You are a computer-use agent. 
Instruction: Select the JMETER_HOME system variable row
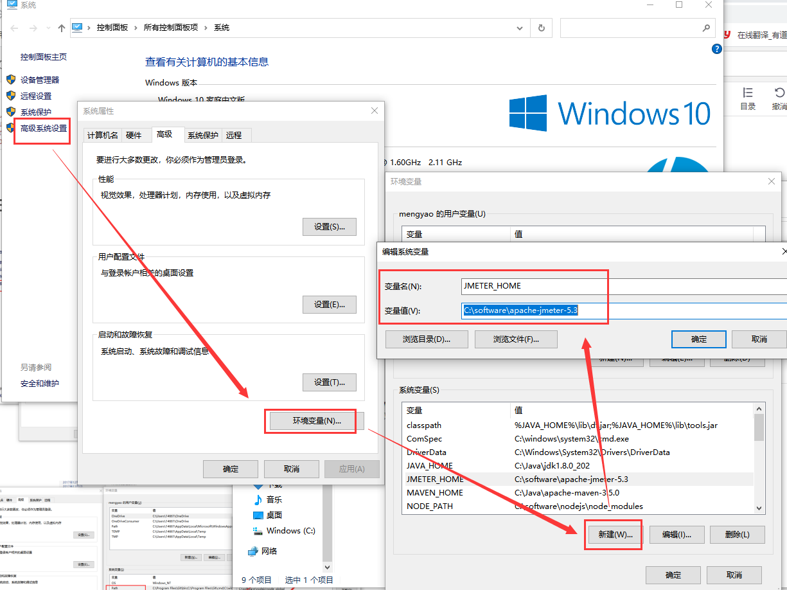point(578,479)
